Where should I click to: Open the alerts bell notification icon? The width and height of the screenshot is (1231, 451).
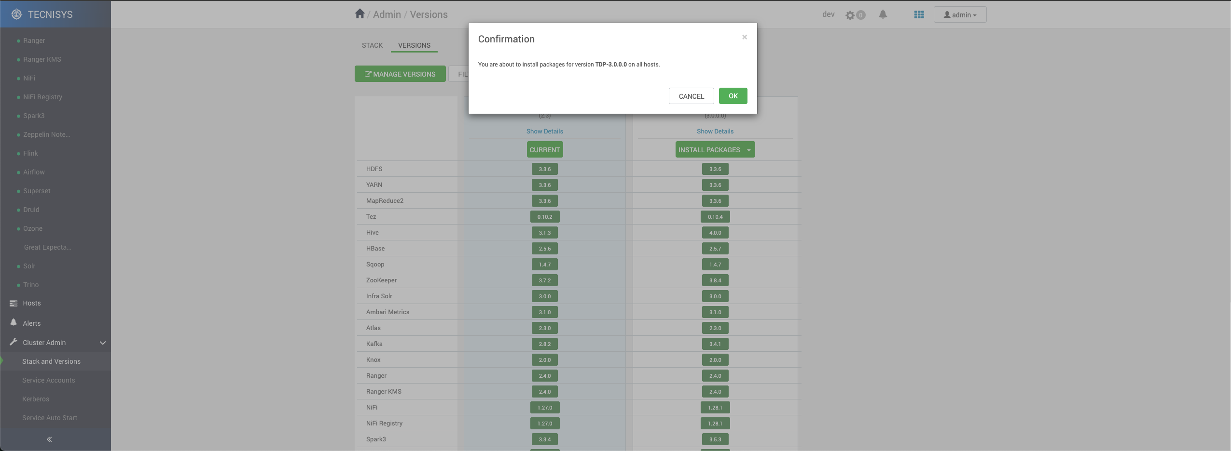883,14
